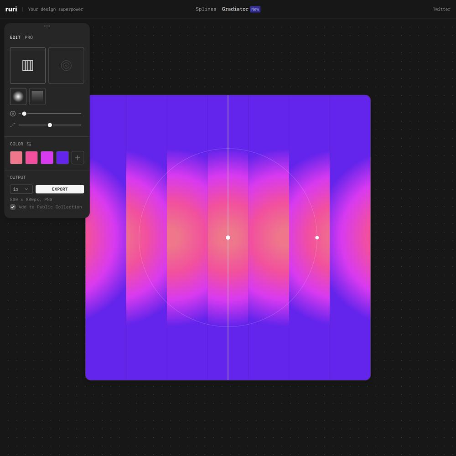Select the salmon pink color swatch

click(x=16, y=158)
